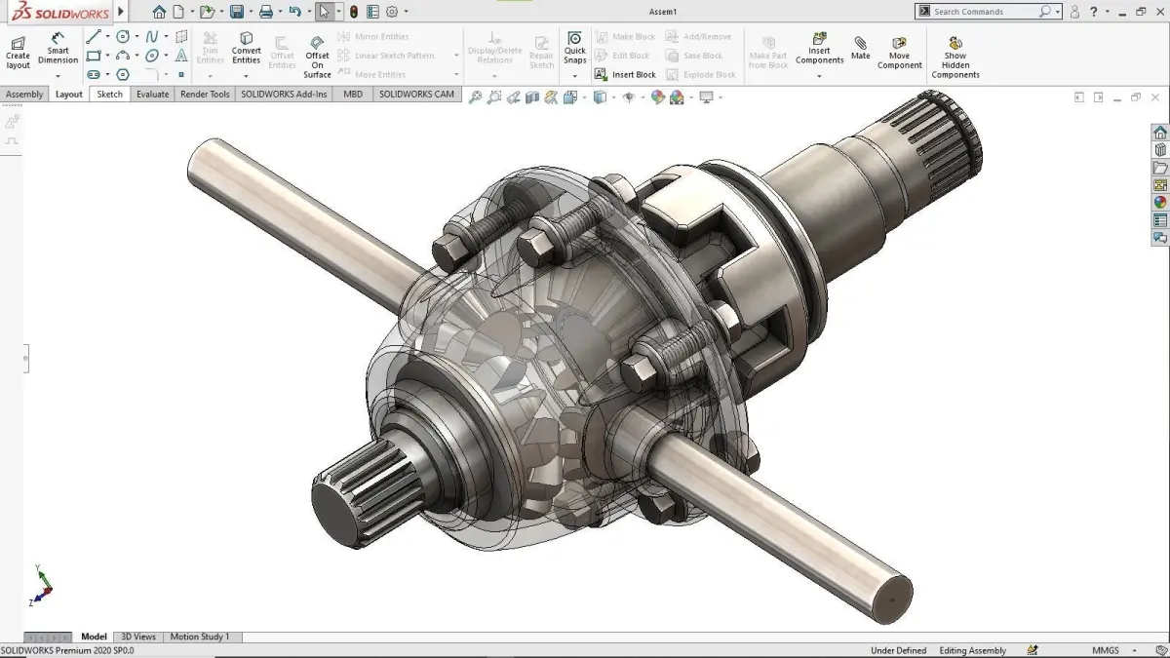Click the Mate paperclip tool
The width and height of the screenshot is (1170, 658).
(x=860, y=49)
